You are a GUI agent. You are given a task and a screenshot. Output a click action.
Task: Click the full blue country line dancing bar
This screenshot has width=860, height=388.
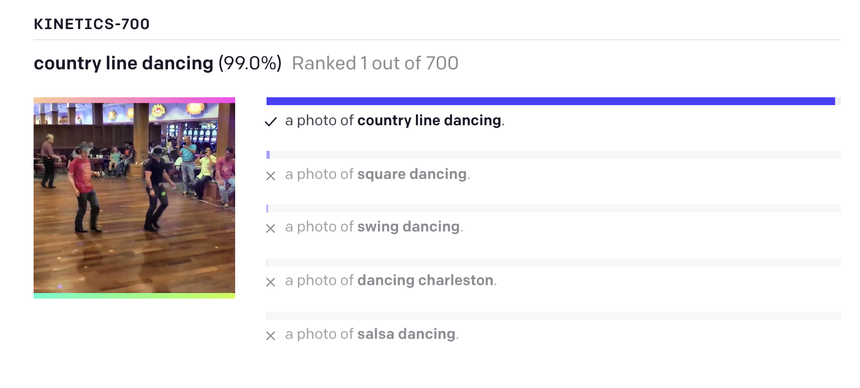(550, 101)
